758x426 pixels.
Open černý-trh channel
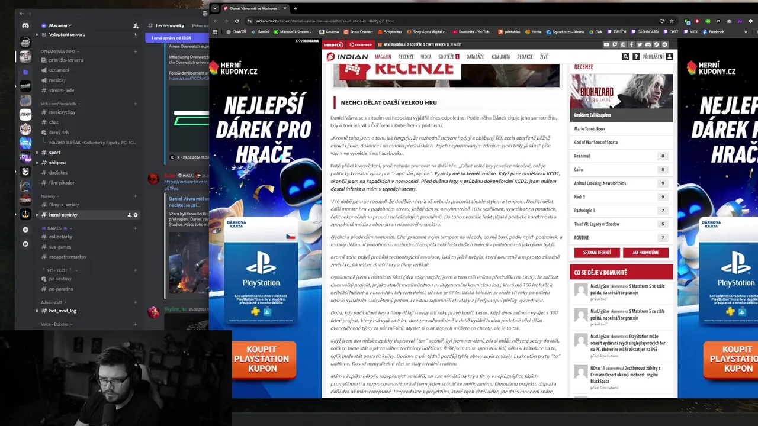coord(59,133)
